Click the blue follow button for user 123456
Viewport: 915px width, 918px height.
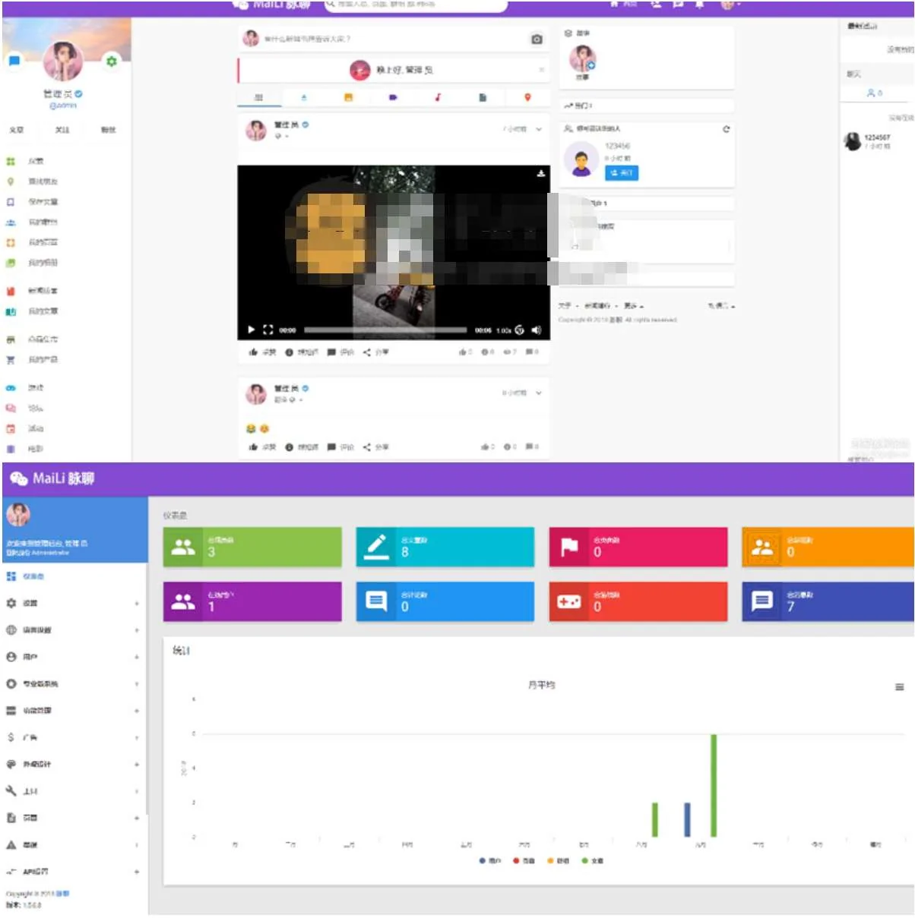pyautogui.click(x=621, y=173)
